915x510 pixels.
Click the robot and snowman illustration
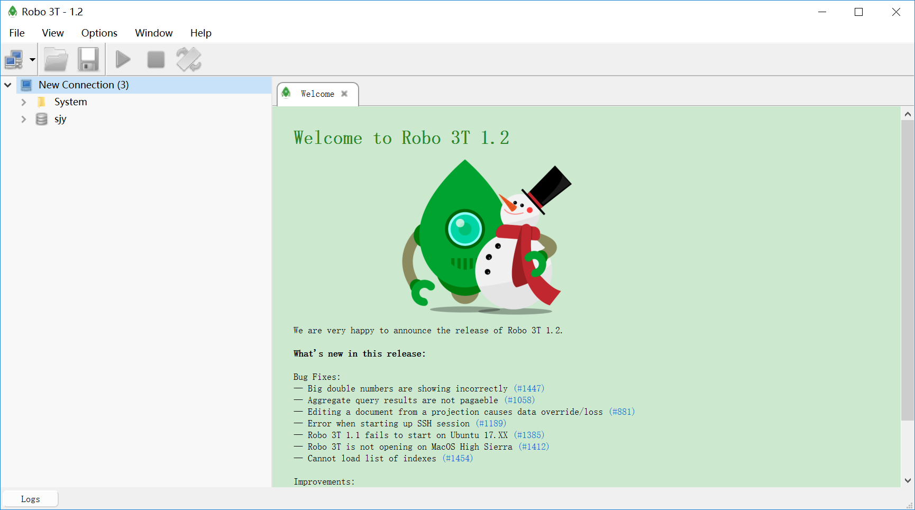pos(487,237)
